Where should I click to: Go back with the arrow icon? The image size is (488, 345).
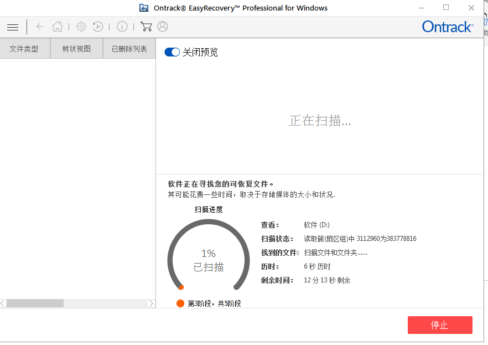pyautogui.click(x=40, y=27)
